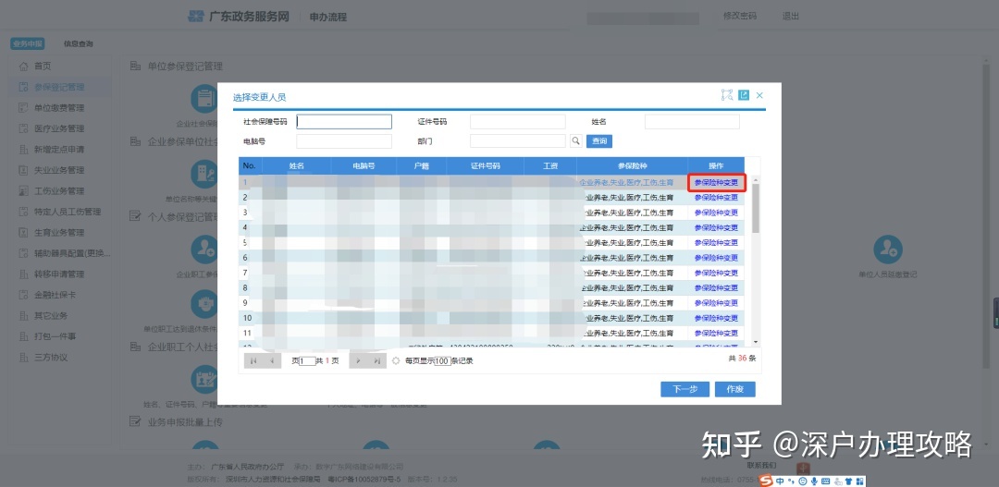Viewport: 999px width, 487px height.
Task: Click the Sogou input method S icon
Action: (767, 481)
